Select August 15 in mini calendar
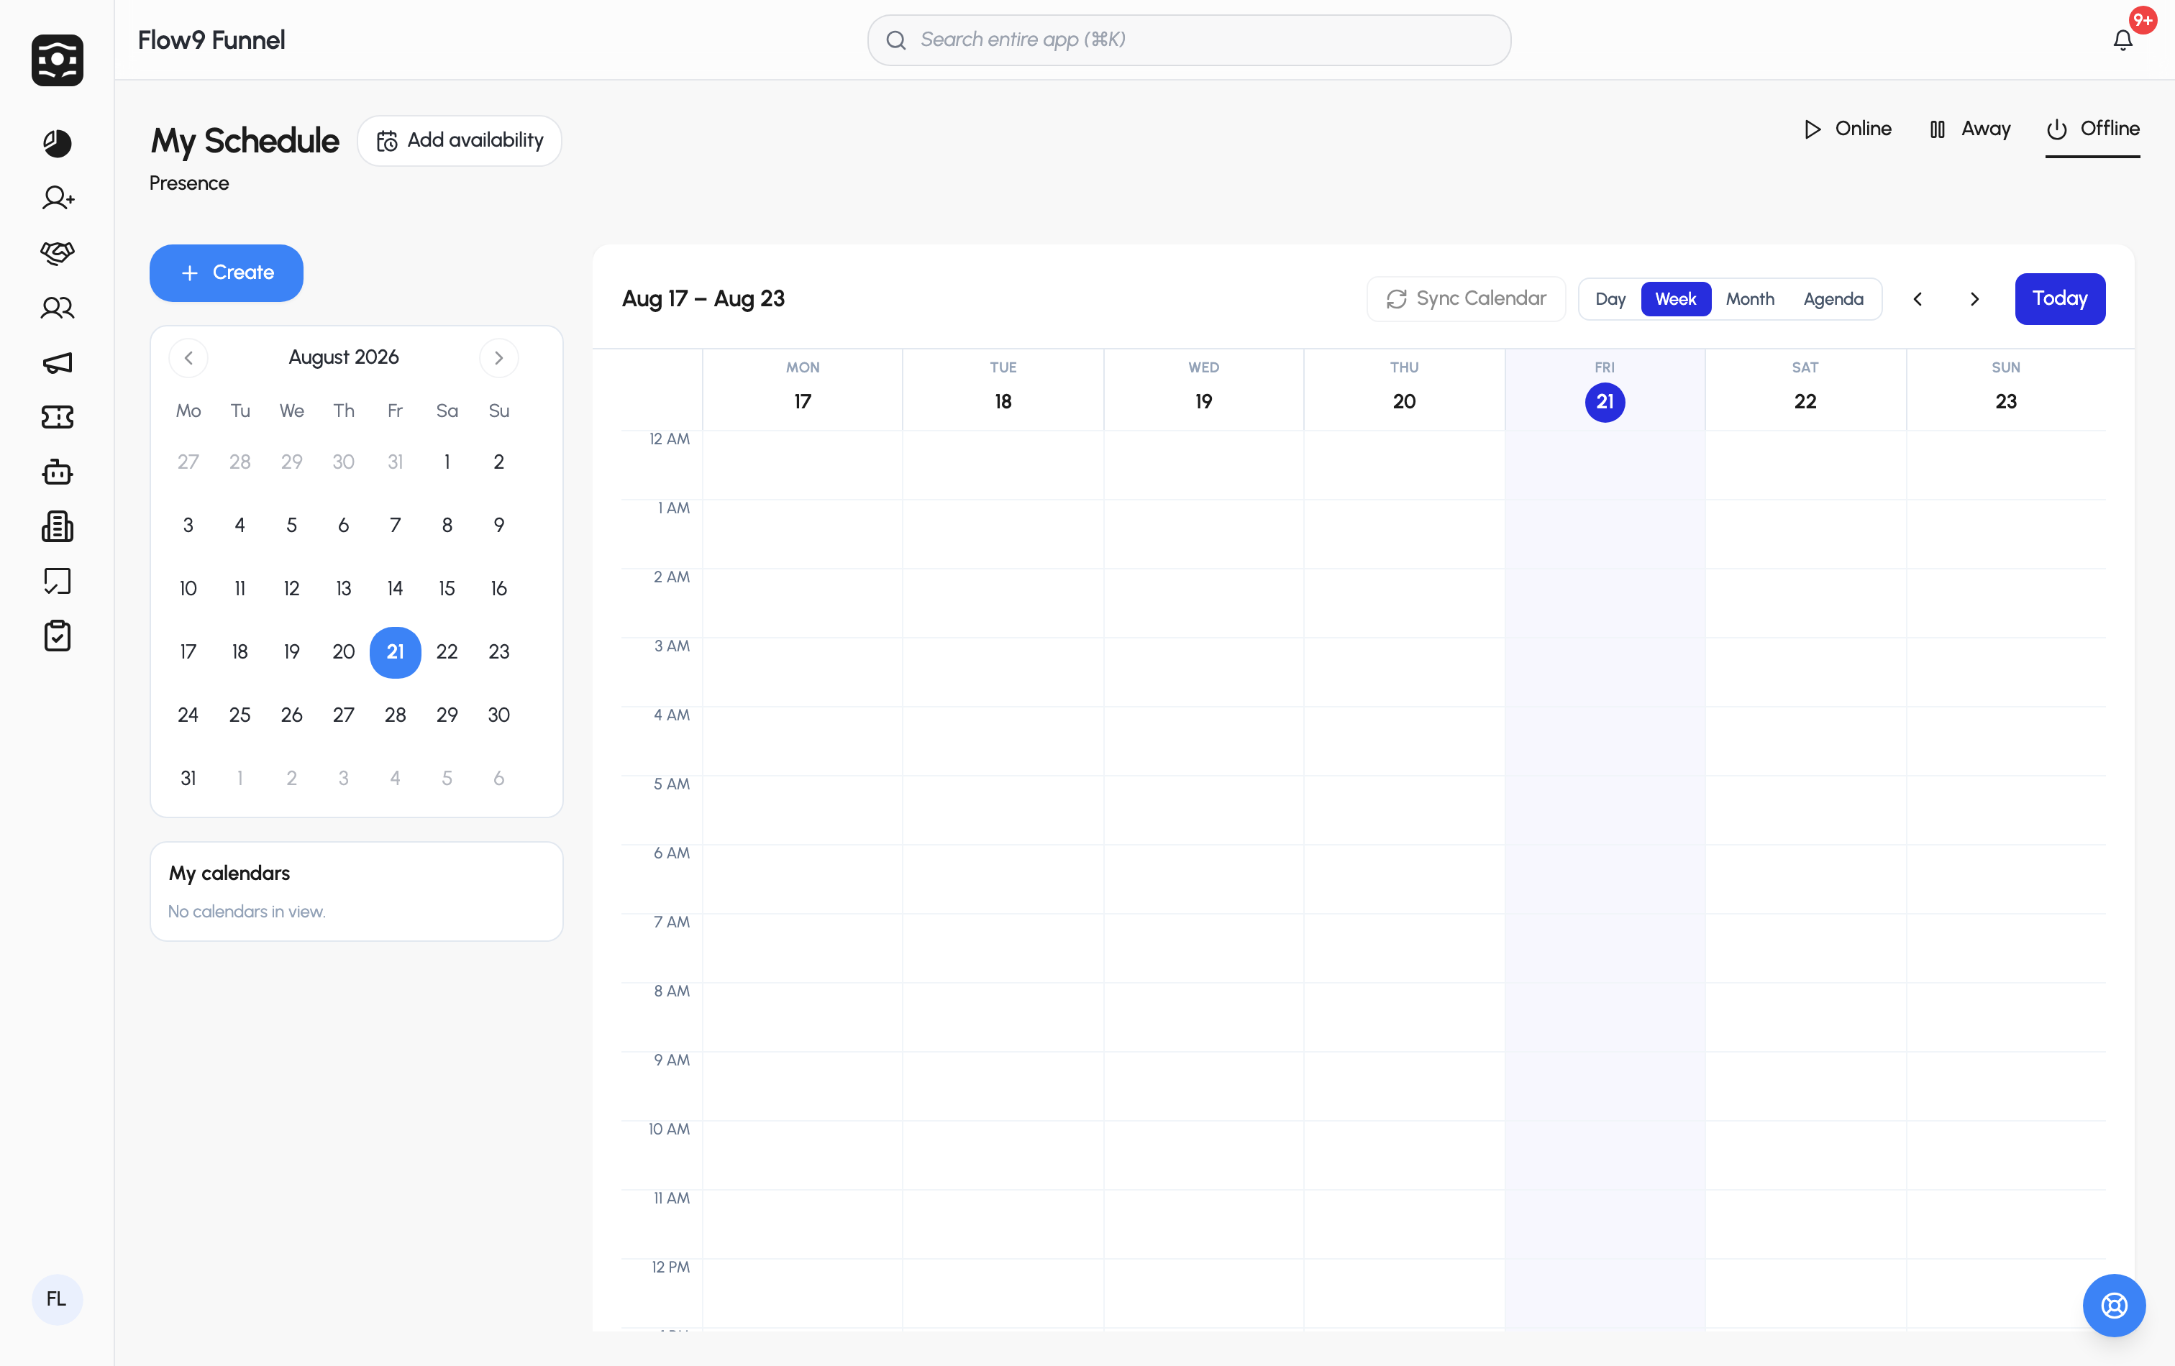Image resolution: width=2175 pixels, height=1366 pixels. click(446, 589)
